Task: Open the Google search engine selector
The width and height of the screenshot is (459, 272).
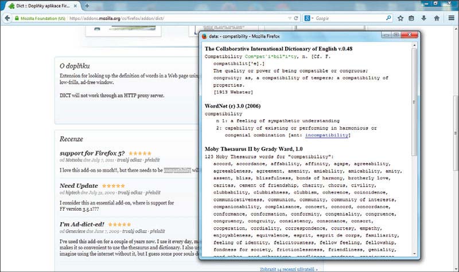Action: 309,18
